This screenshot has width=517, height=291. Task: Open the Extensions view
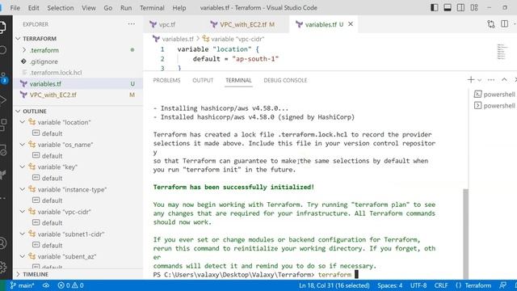click(2, 125)
